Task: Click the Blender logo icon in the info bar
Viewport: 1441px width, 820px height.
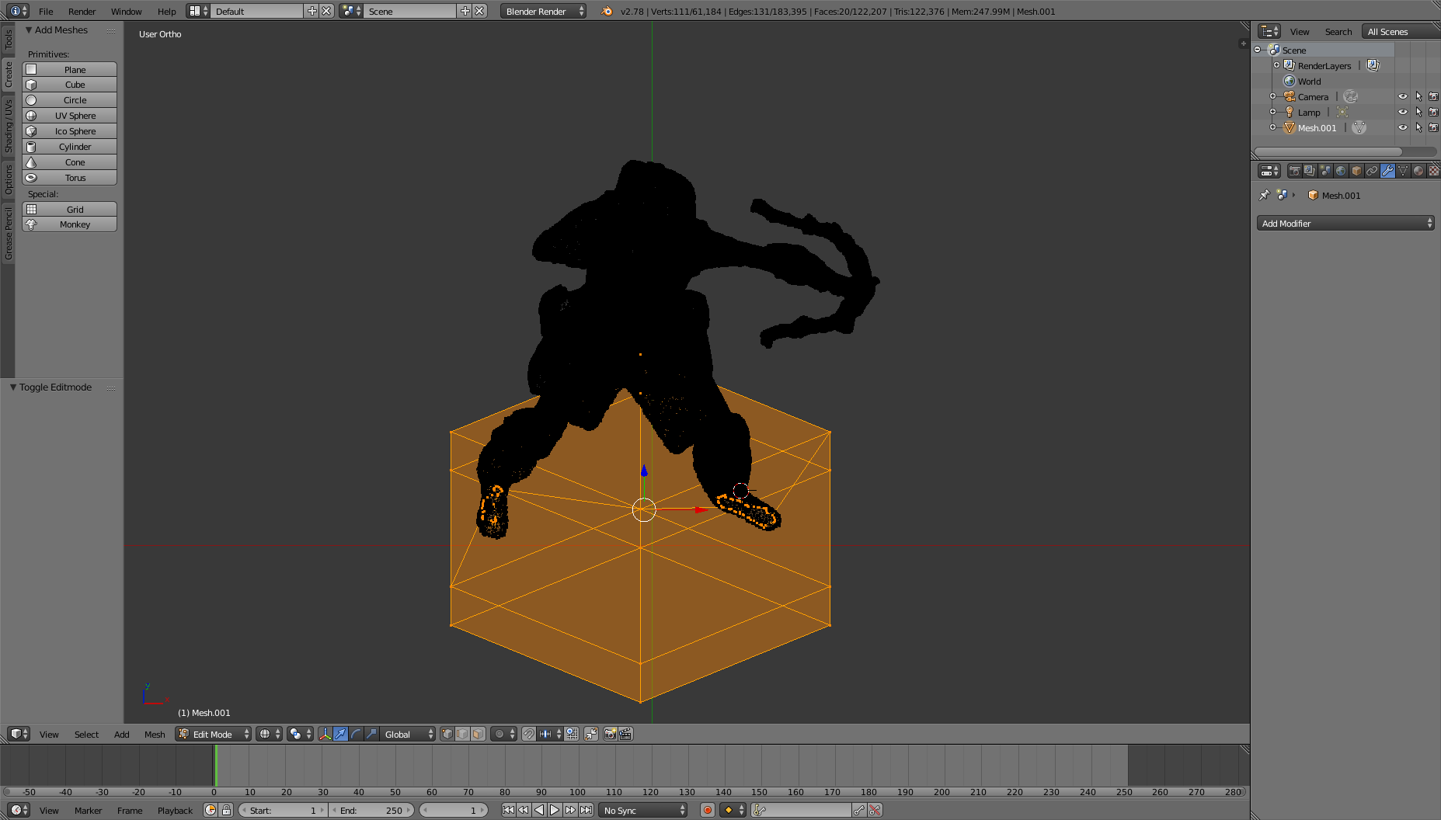Action: 607,11
